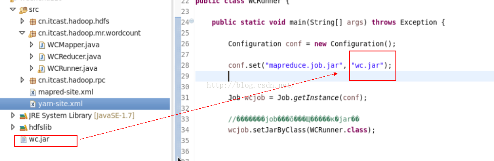Click the WCMapper.java file icon

42,45
